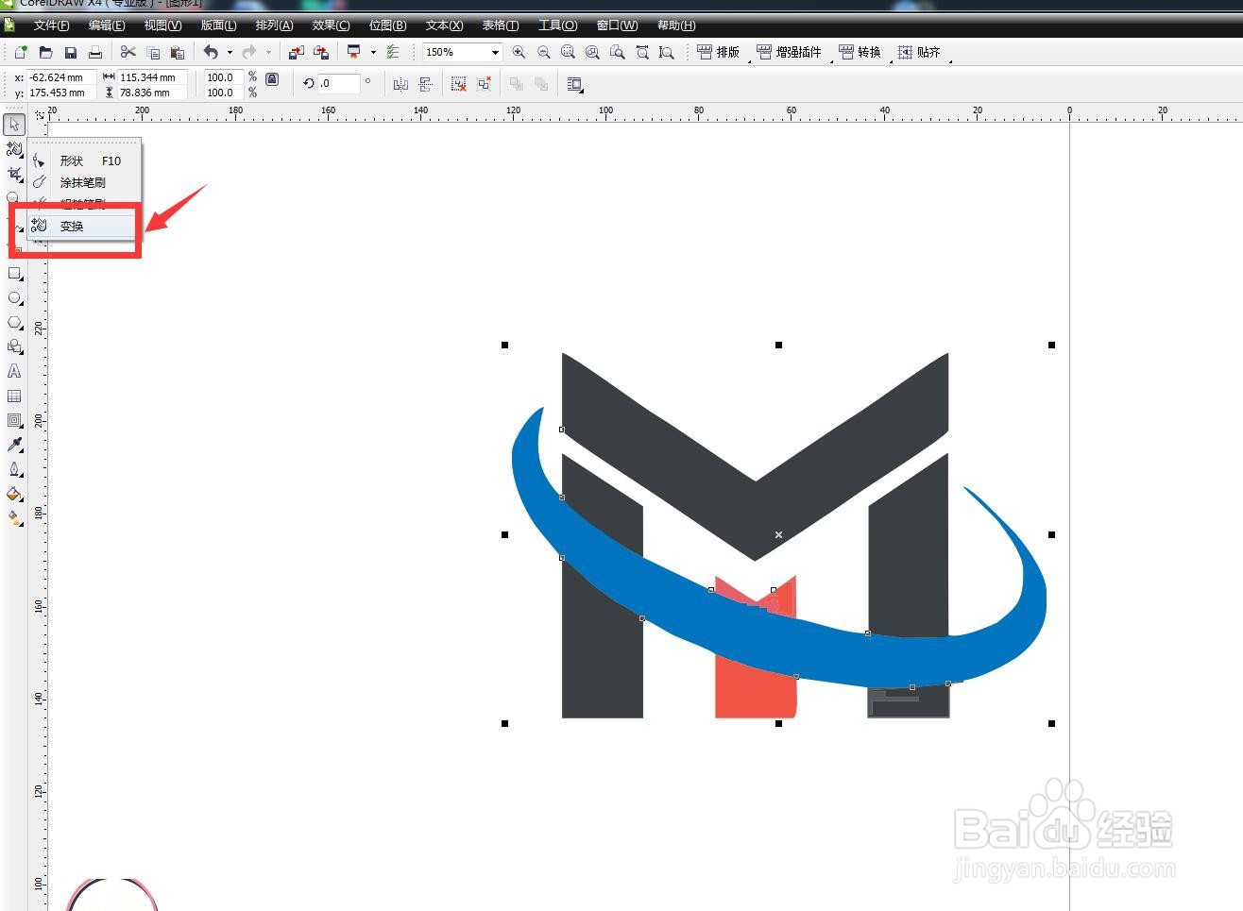The height and width of the screenshot is (911, 1243).
Task: Undo the last action with the undo arrow
Action: point(211,52)
